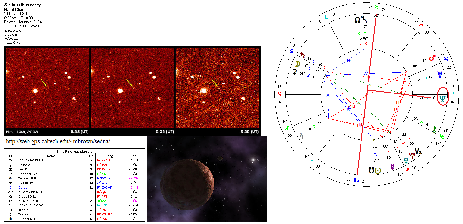Select the Moon crescent glyph in the chart
This screenshot has width=463, height=224.
tap(297, 63)
